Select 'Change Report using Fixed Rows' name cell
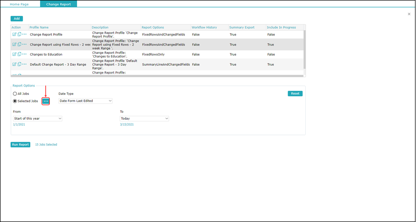This screenshot has width=416, height=222. (60, 45)
